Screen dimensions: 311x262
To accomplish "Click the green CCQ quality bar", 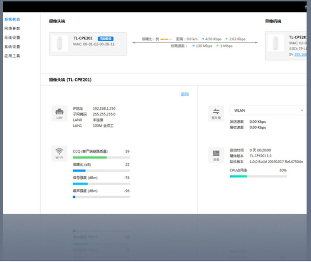I will click(90, 158).
